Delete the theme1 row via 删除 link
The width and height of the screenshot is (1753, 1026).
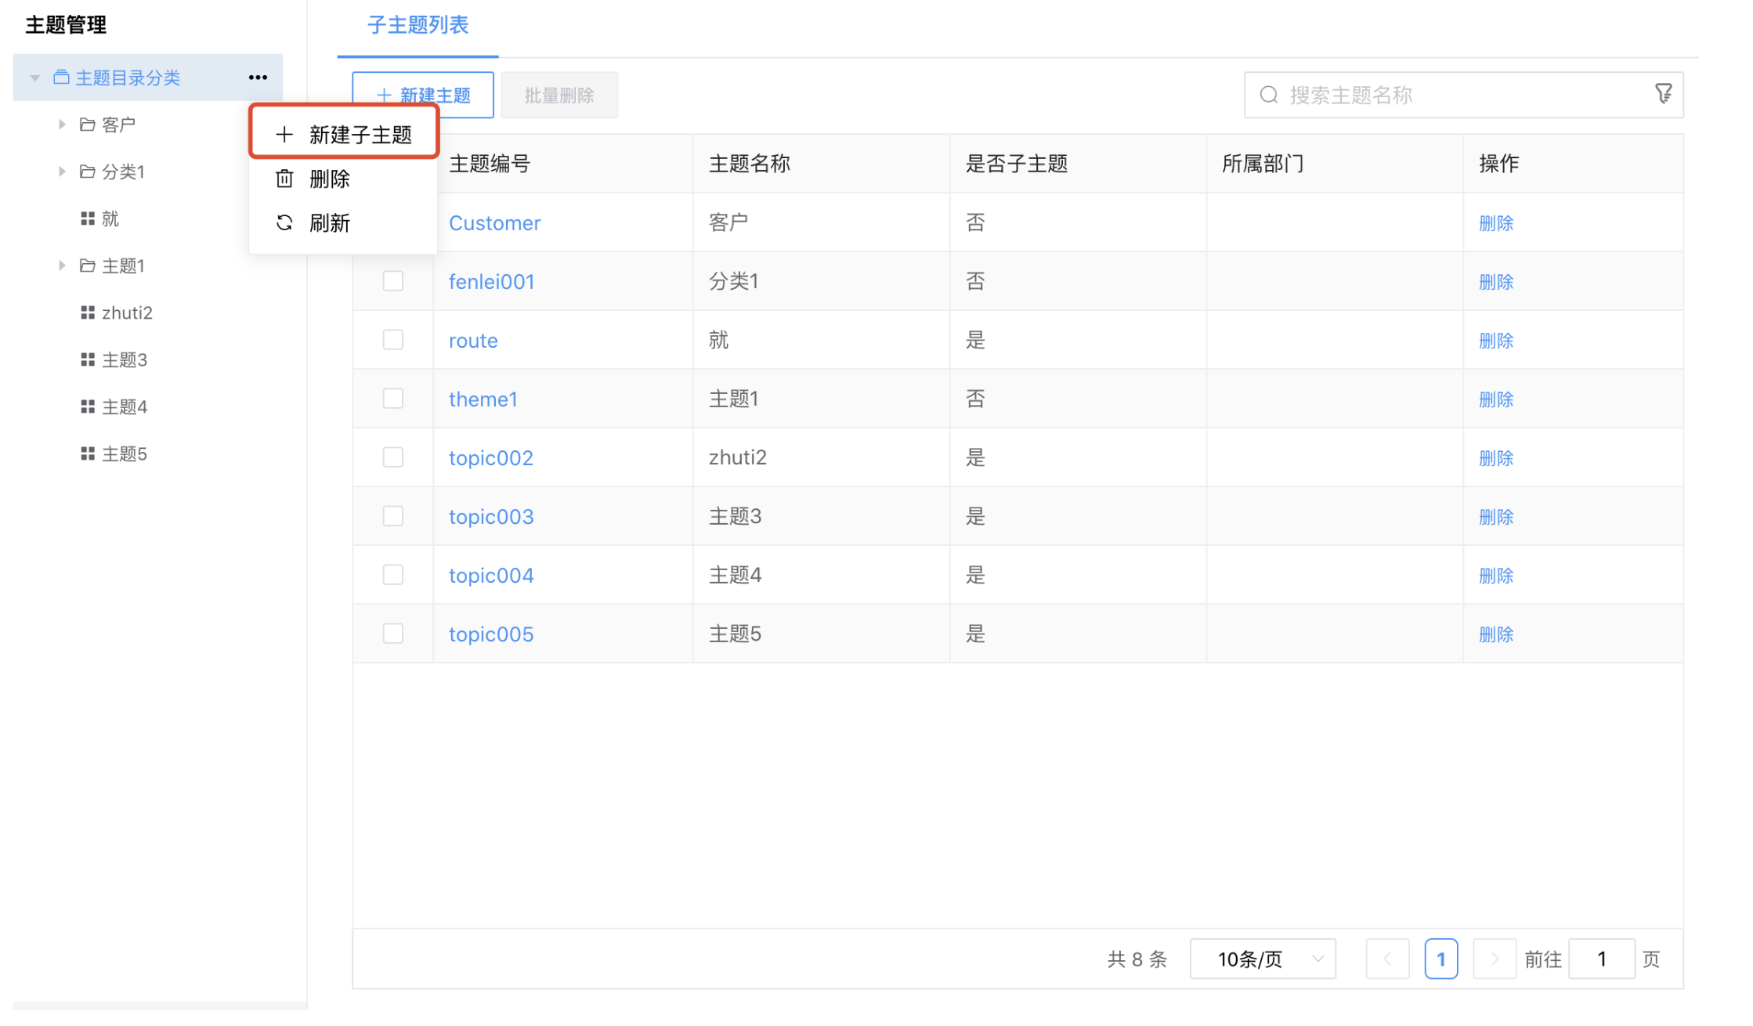point(1495,399)
